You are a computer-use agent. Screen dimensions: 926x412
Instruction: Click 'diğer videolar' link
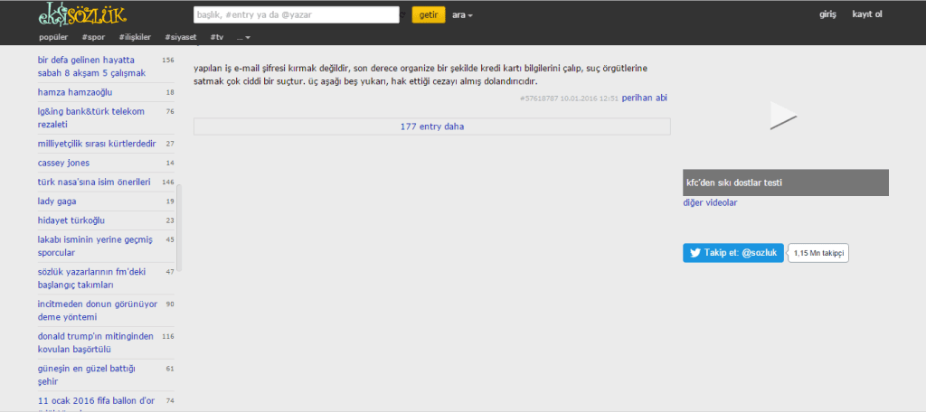click(710, 202)
